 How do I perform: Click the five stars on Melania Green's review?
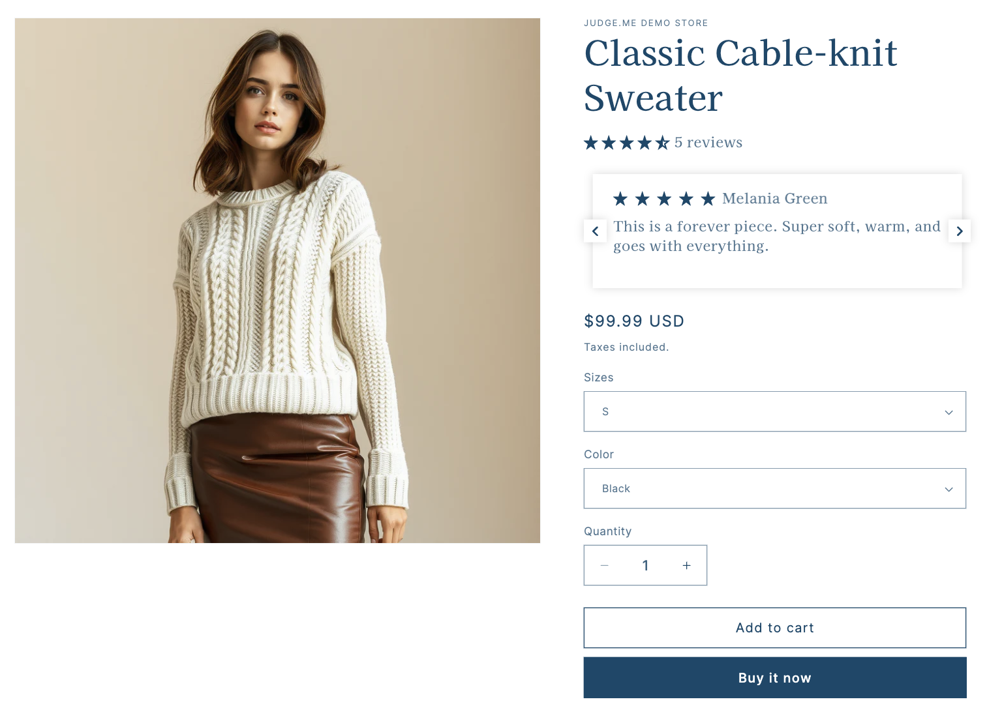pyautogui.click(x=664, y=199)
